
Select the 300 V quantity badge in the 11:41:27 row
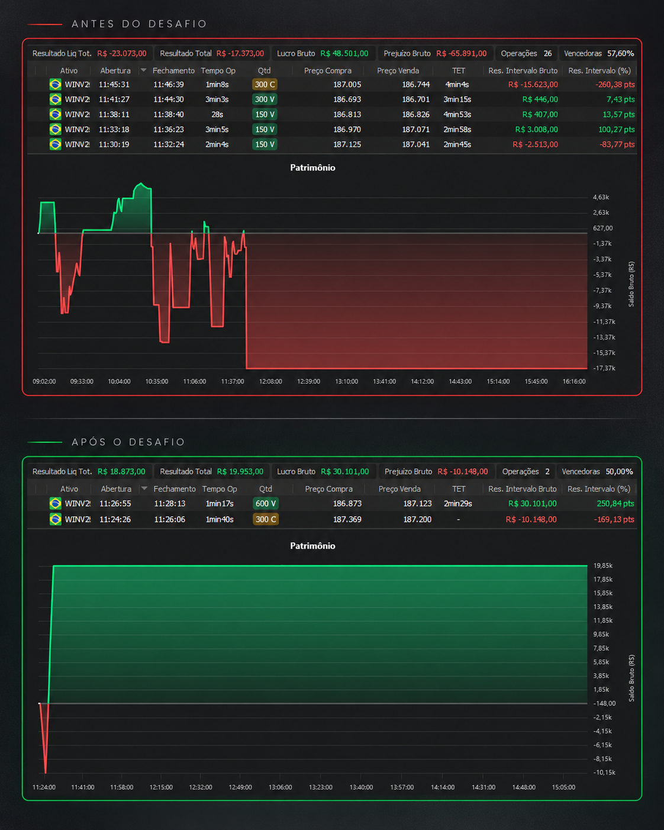(265, 99)
